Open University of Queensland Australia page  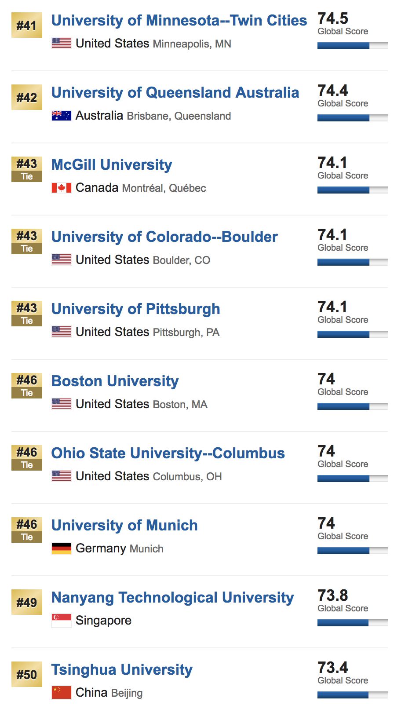(x=175, y=92)
